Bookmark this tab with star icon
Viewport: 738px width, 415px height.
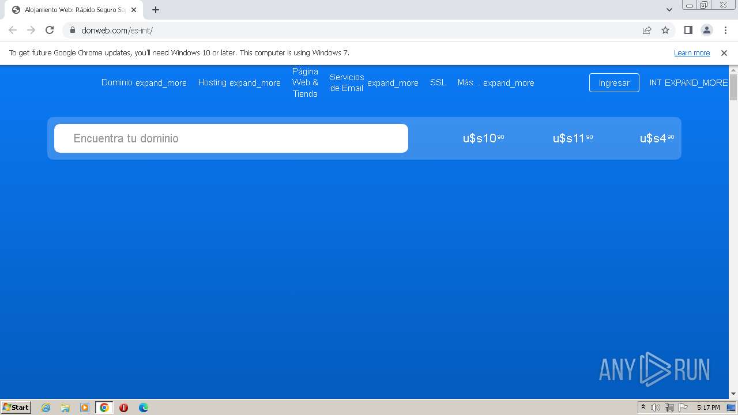click(665, 30)
